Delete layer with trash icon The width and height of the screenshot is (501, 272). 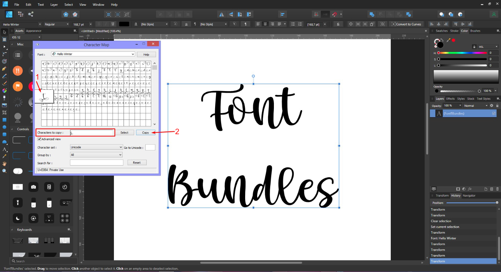(x=497, y=189)
